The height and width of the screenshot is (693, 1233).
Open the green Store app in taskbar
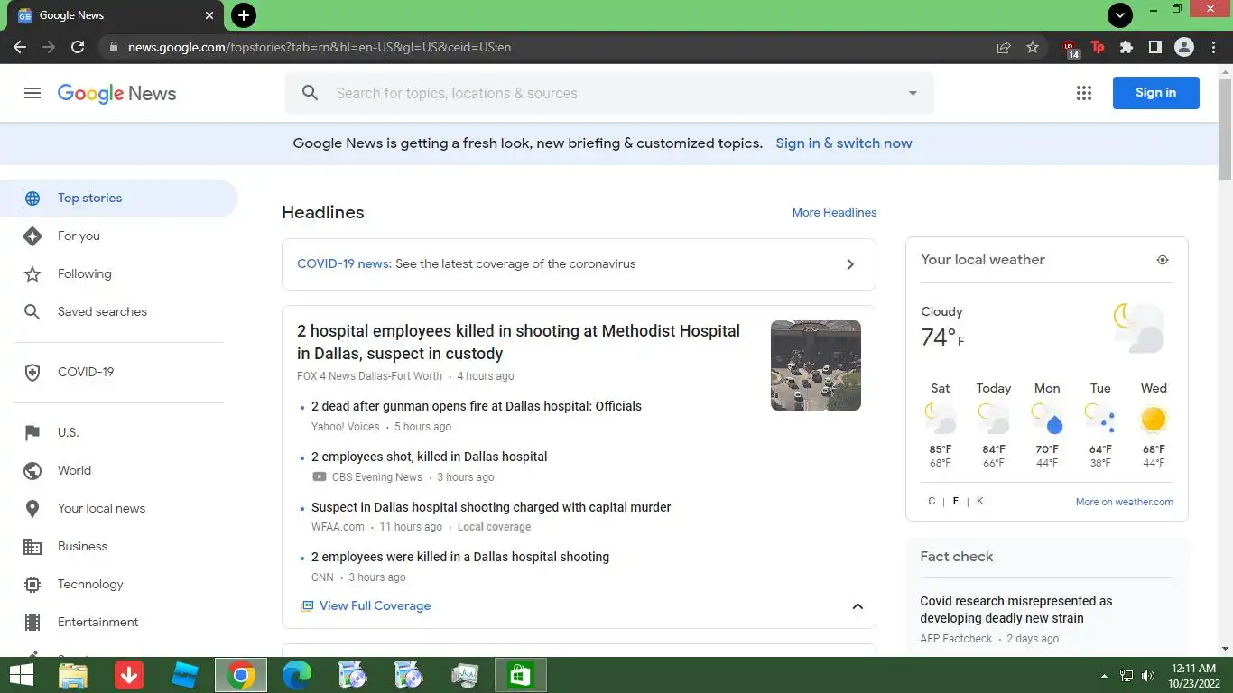521,675
